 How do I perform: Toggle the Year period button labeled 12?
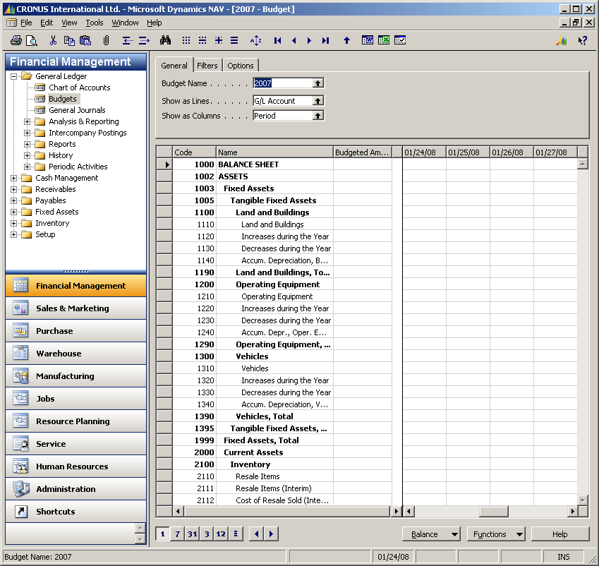click(221, 534)
